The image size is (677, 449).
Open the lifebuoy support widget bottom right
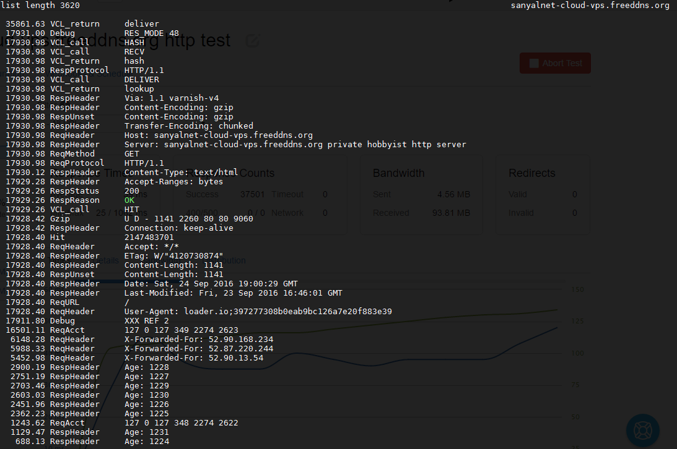[x=642, y=430]
